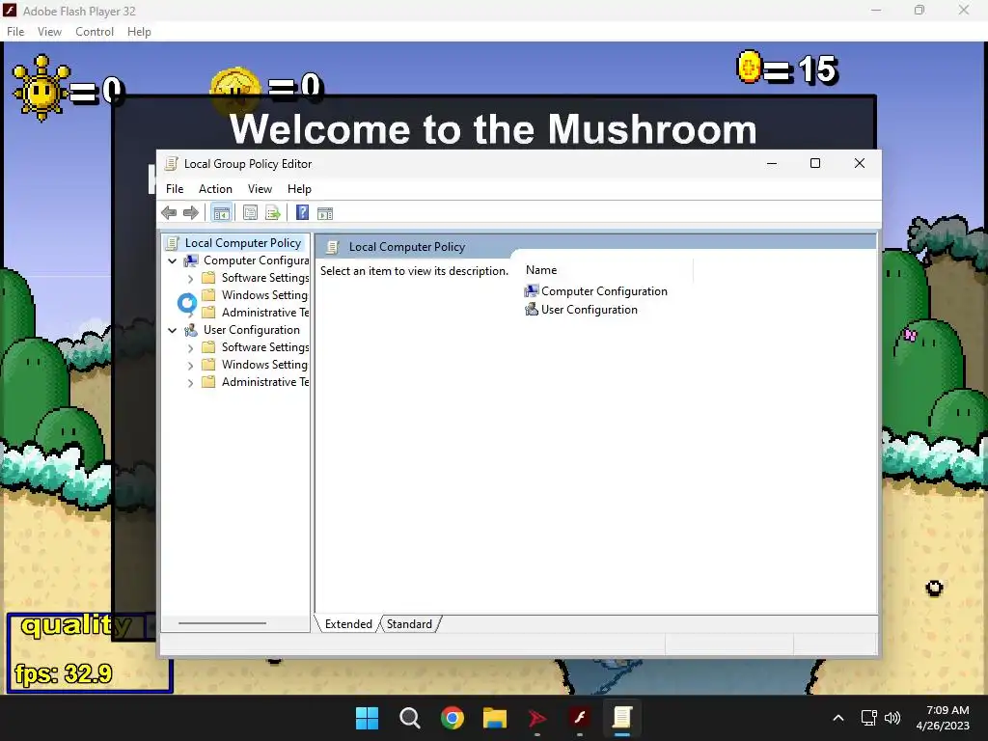
Task: Open Search from the taskbar
Action: pyautogui.click(x=409, y=718)
